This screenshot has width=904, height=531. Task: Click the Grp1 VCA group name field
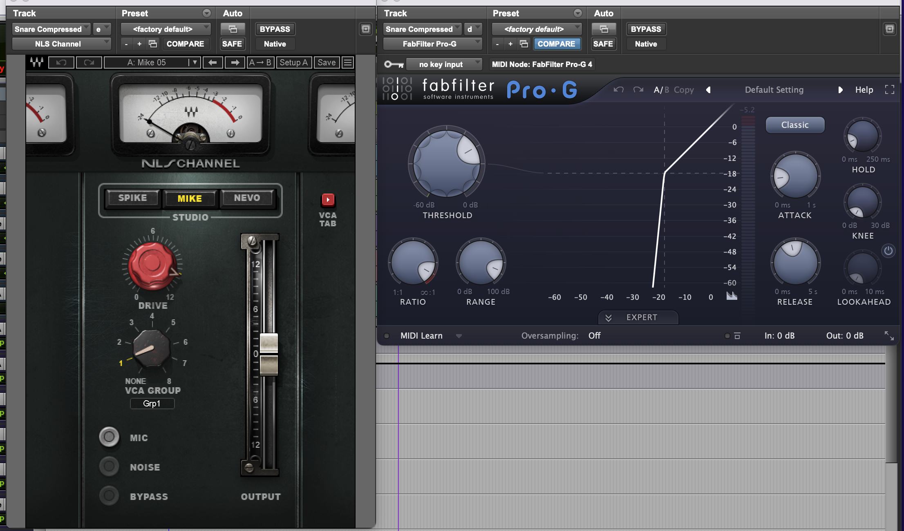[x=152, y=404]
